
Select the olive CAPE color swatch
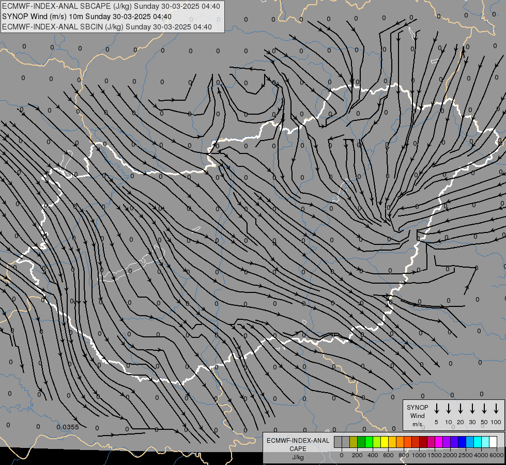[354, 442]
